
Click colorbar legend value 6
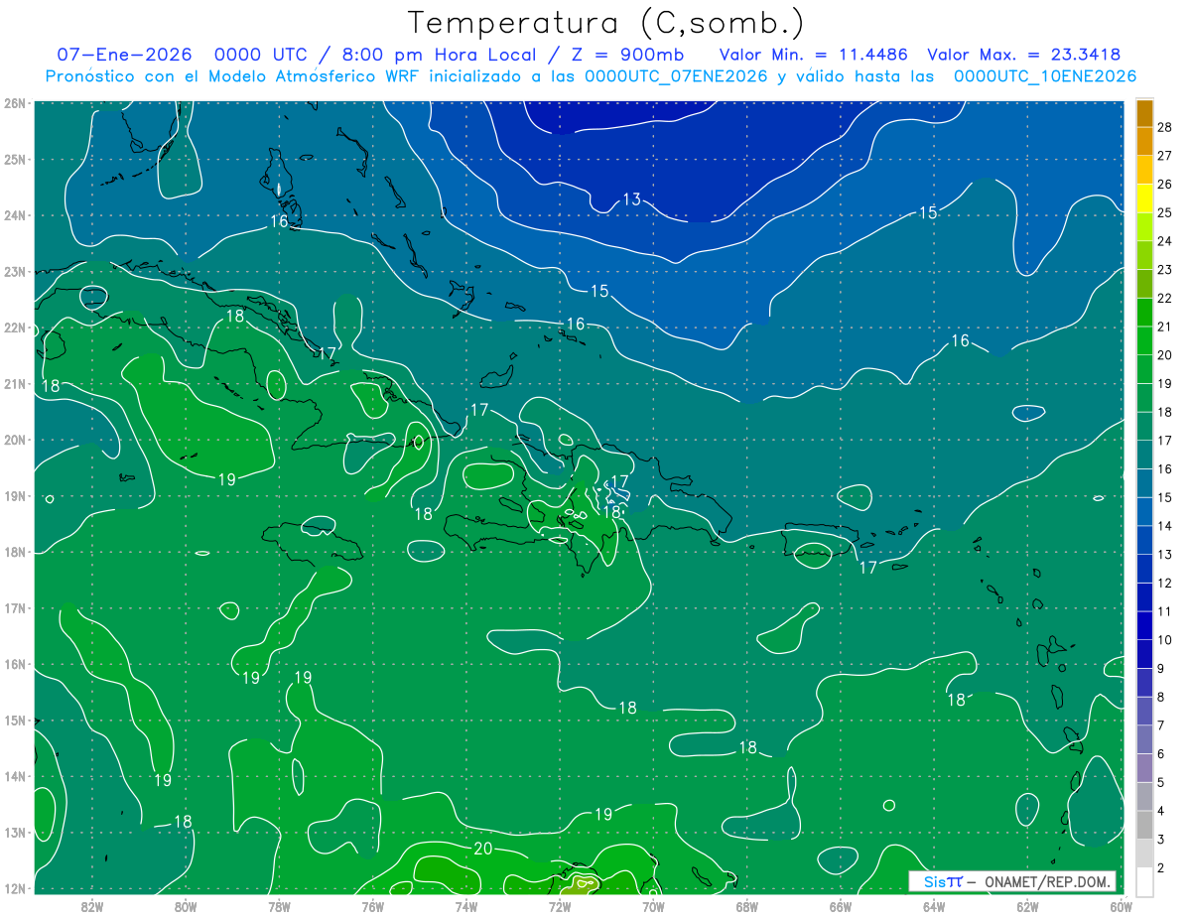1161,754
